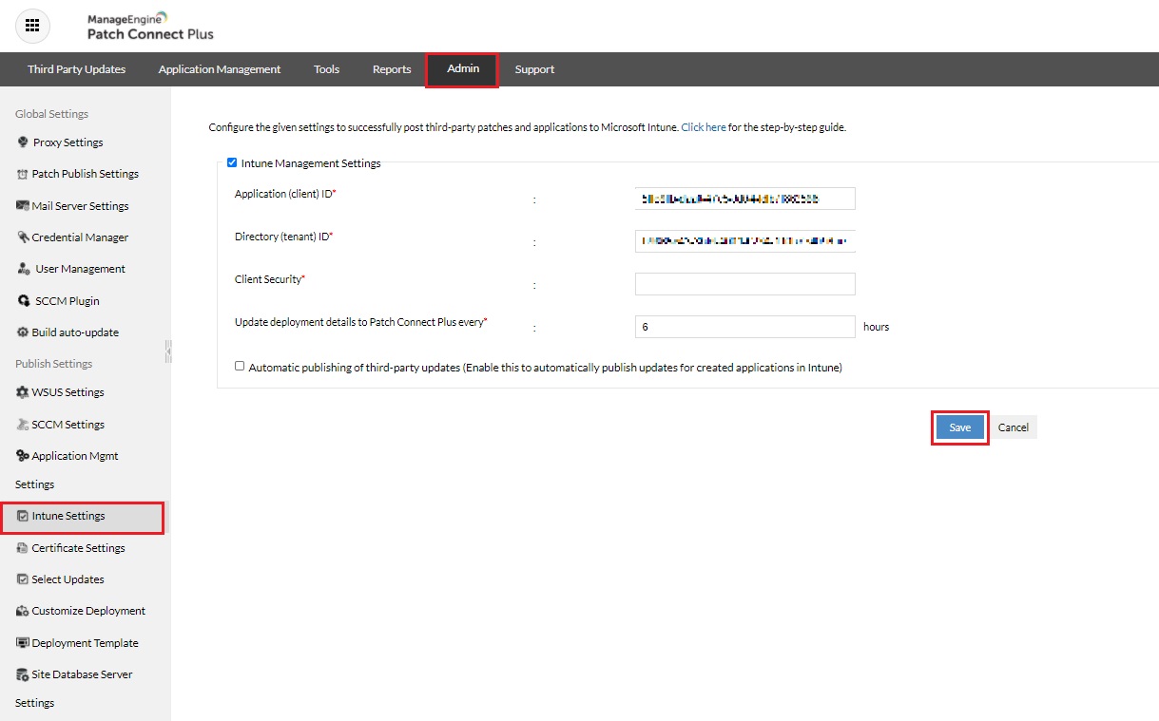
Task: Go to SCCM Settings
Action: coord(68,425)
